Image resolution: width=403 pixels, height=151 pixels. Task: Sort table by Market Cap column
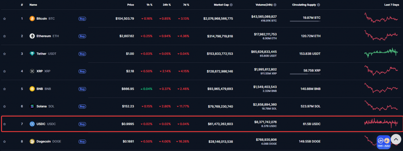[221, 5]
